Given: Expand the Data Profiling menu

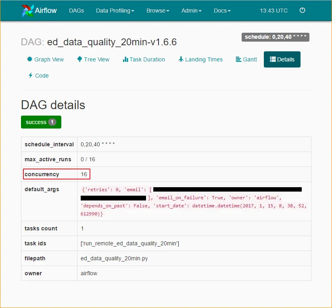Looking at the screenshot, I should click(115, 11).
